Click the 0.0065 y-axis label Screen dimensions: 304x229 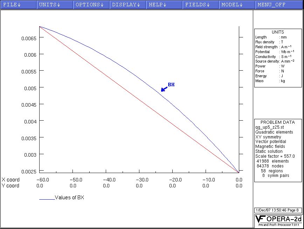click(29, 38)
